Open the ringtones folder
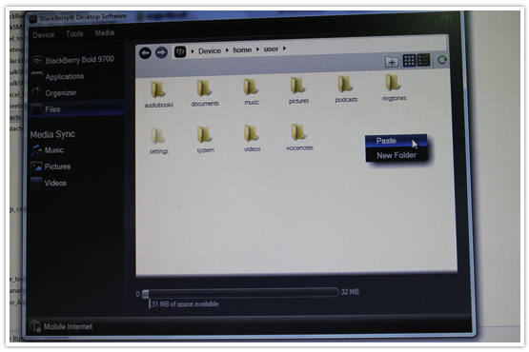529x352 pixels. point(394,88)
